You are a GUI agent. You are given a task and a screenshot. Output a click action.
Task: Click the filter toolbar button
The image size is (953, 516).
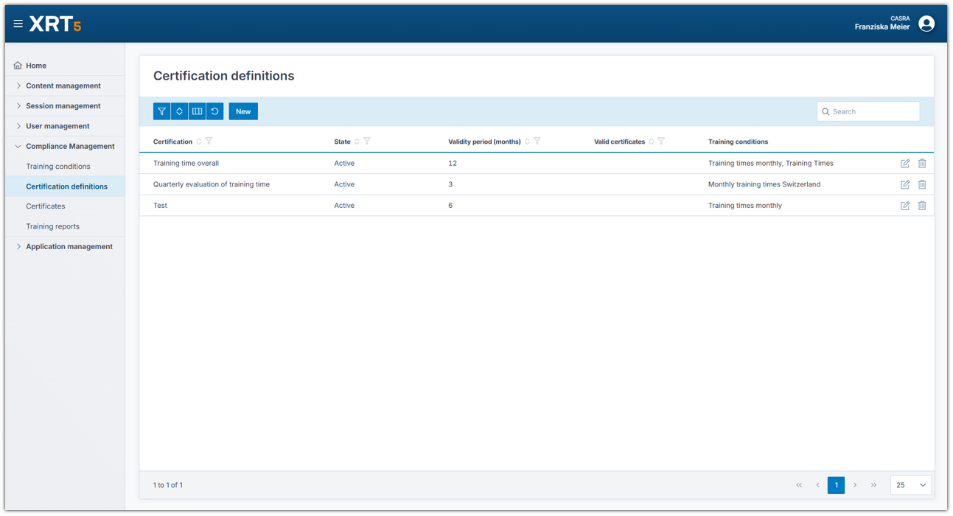point(161,111)
